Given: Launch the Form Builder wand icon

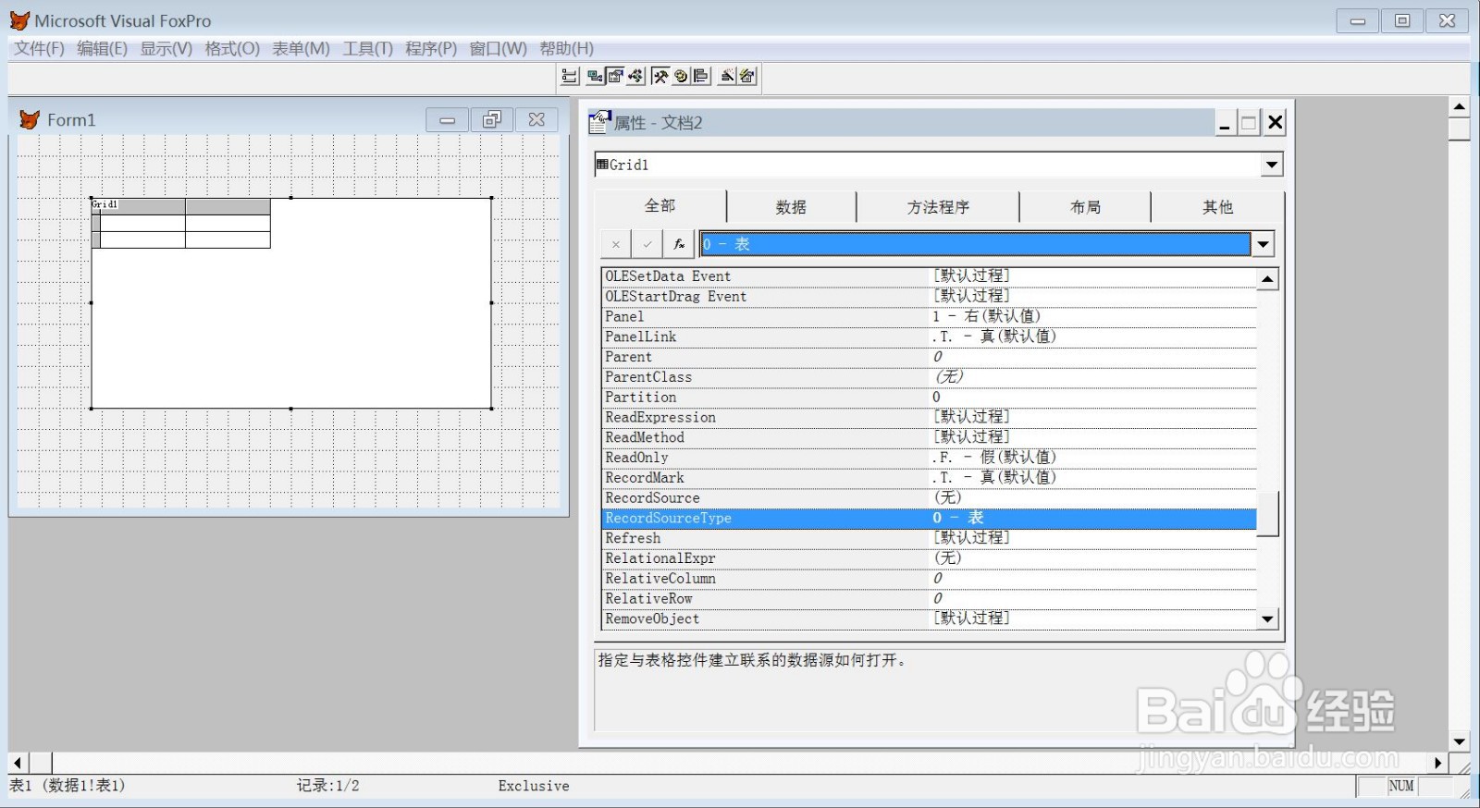Looking at the screenshot, I should [x=727, y=76].
